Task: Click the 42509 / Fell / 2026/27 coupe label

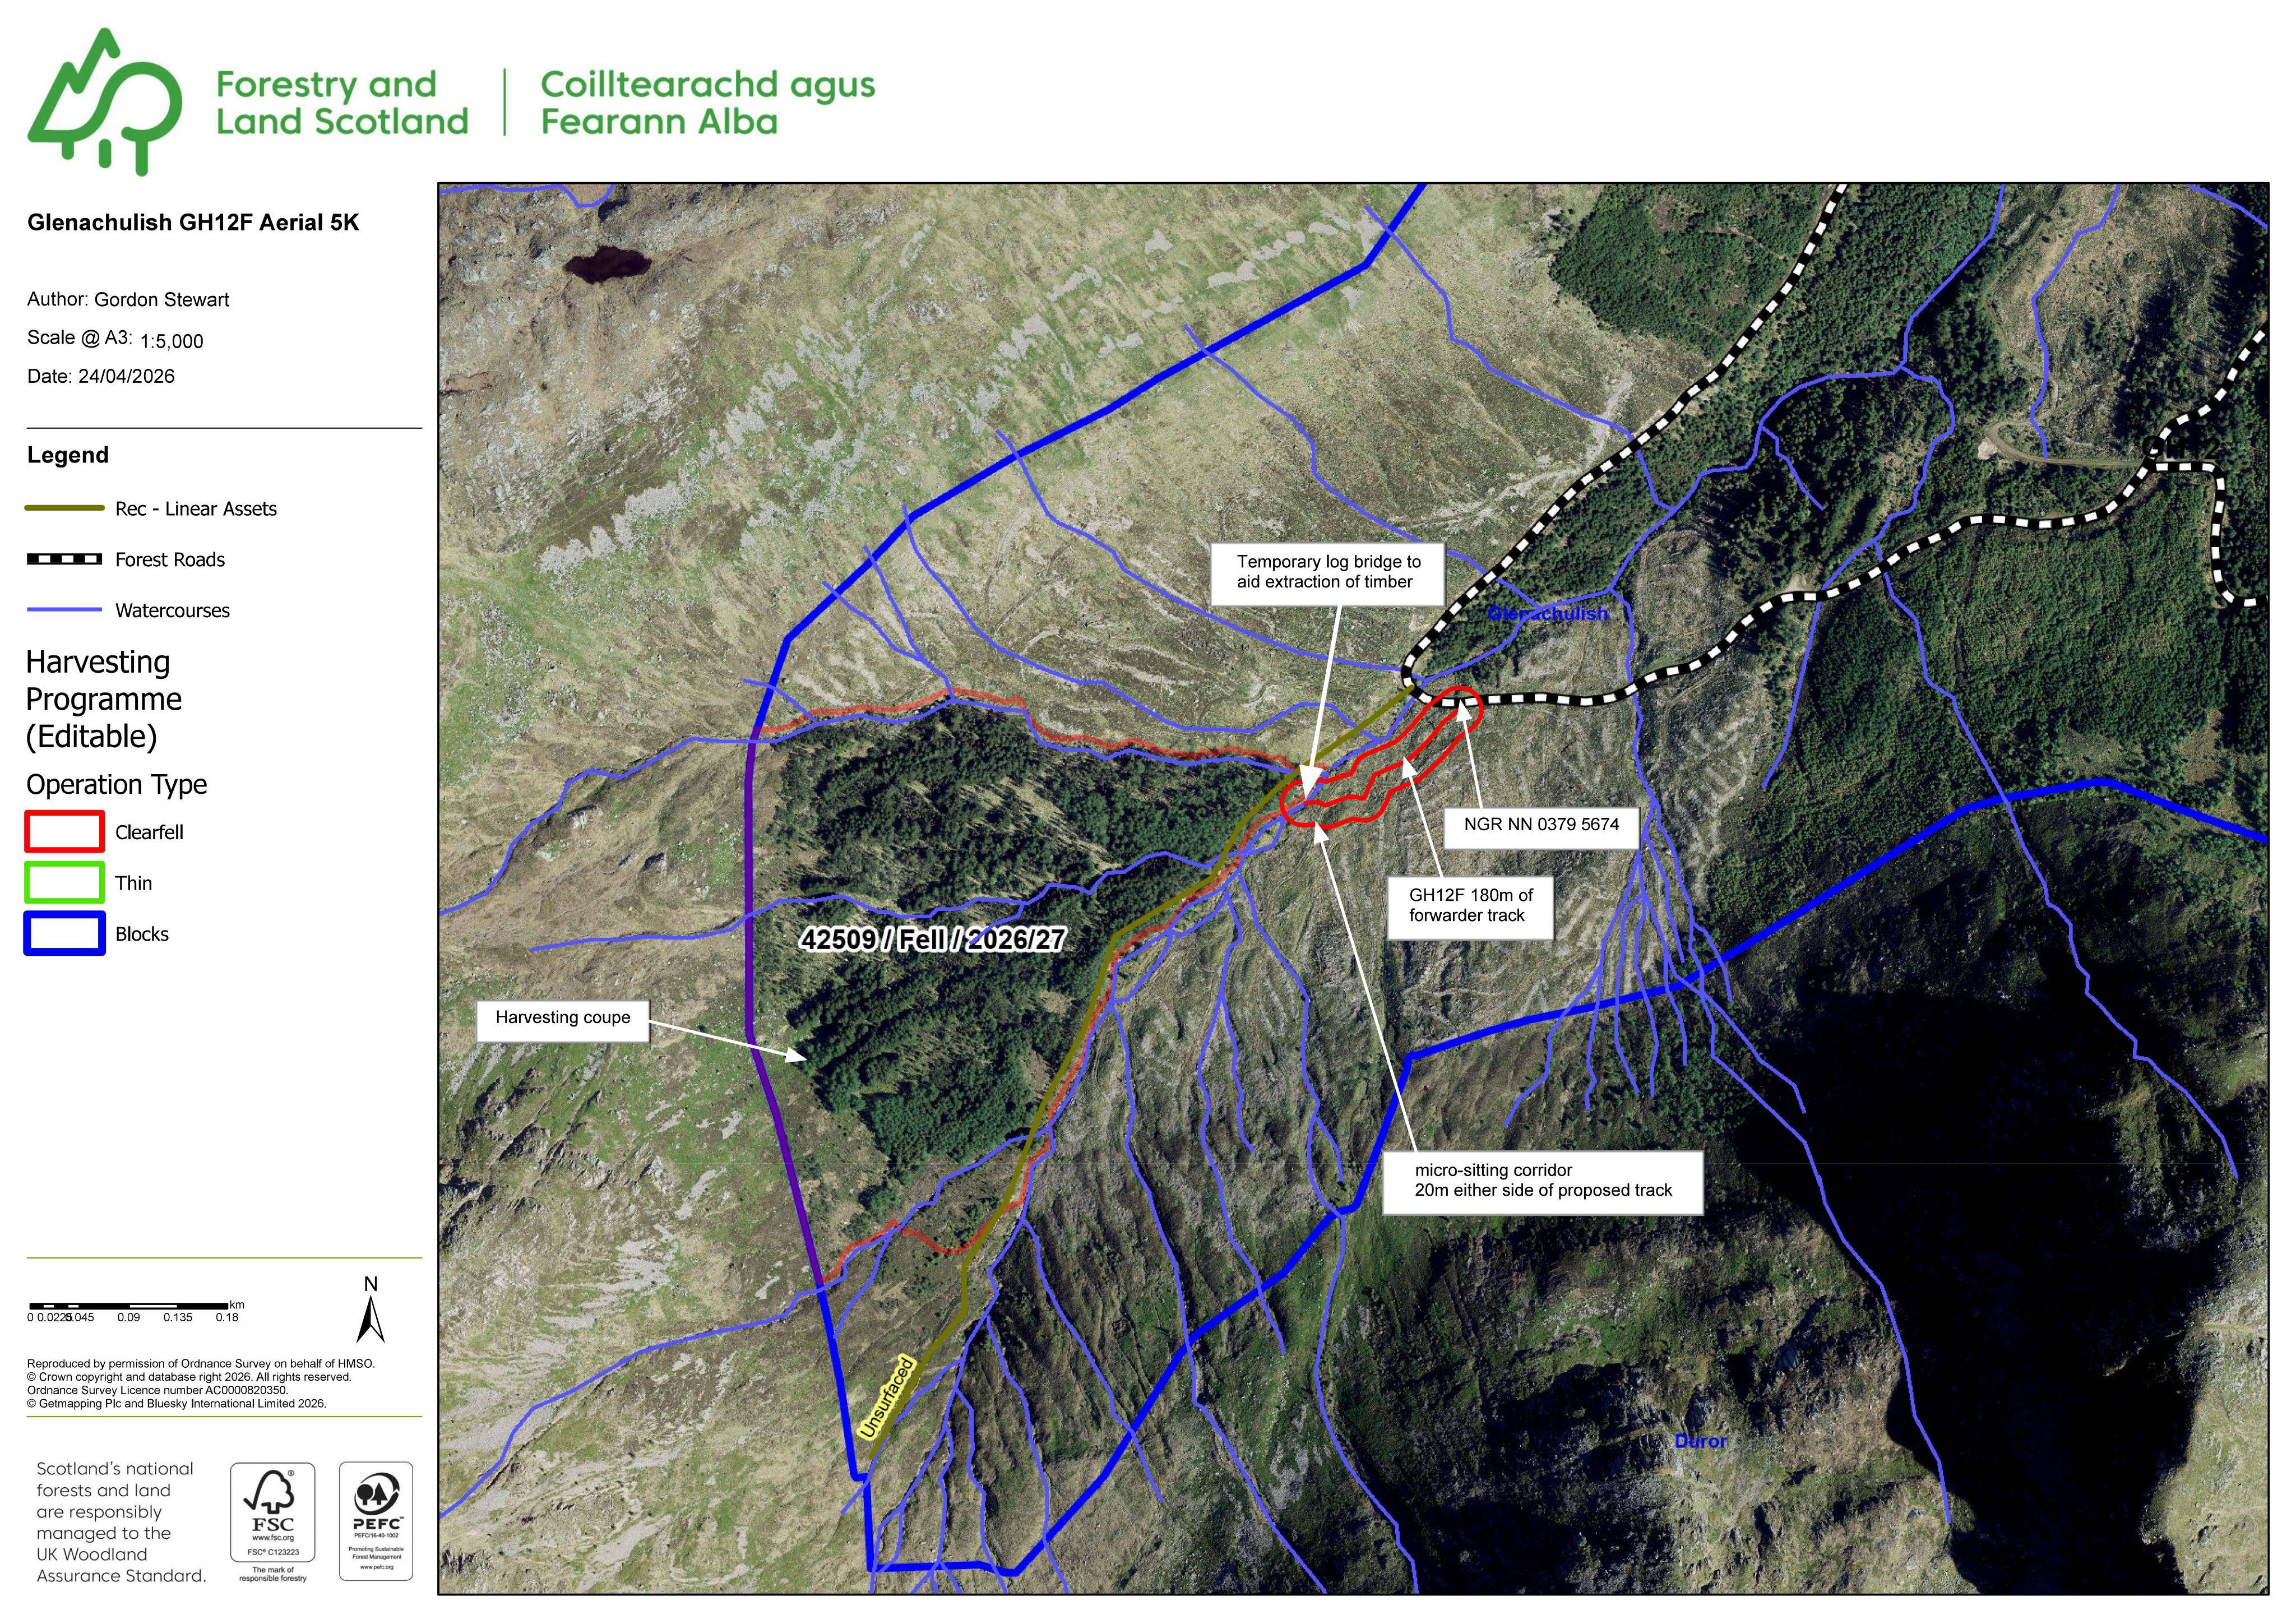Action: 933,939
